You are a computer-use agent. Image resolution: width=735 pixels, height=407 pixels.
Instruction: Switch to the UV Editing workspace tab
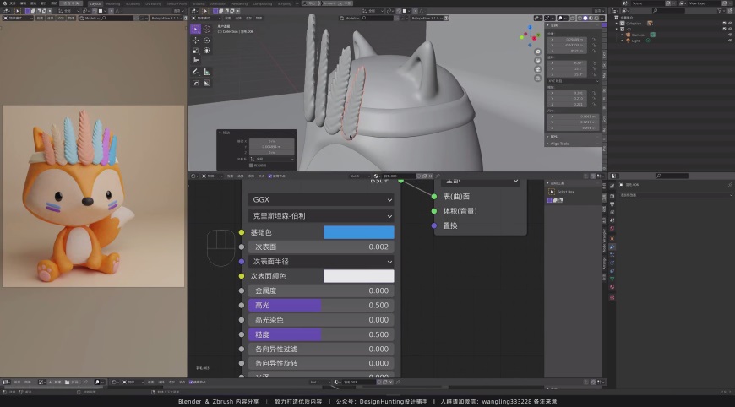coord(153,3)
